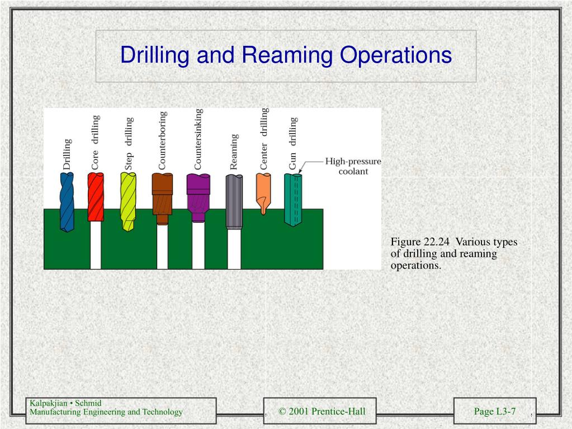
Task: Click the gray reaming tool
Action: click(x=234, y=202)
